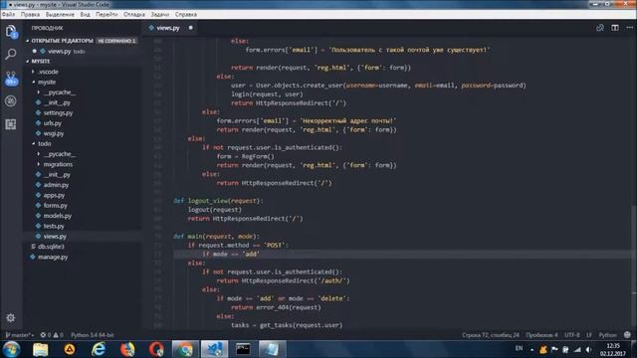Change indentation via Пробелов: 4
The height and width of the screenshot is (358, 637).
[x=541, y=335]
